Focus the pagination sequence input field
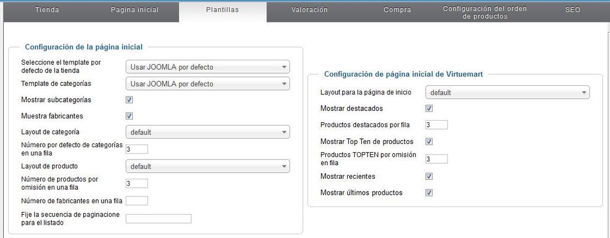This screenshot has height=238, width=610. (159, 219)
